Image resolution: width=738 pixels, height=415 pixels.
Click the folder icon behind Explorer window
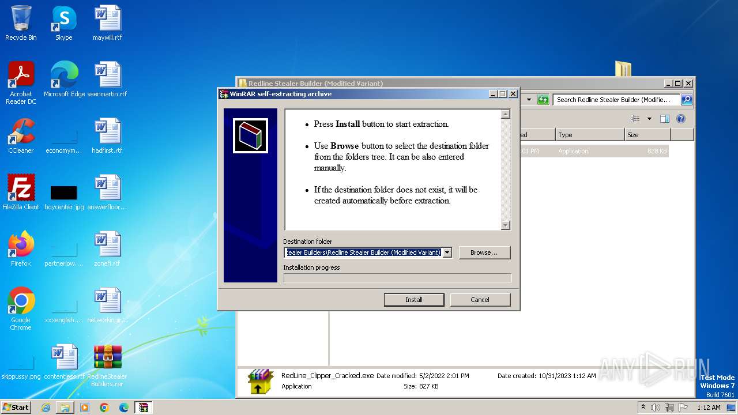tap(623, 69)
